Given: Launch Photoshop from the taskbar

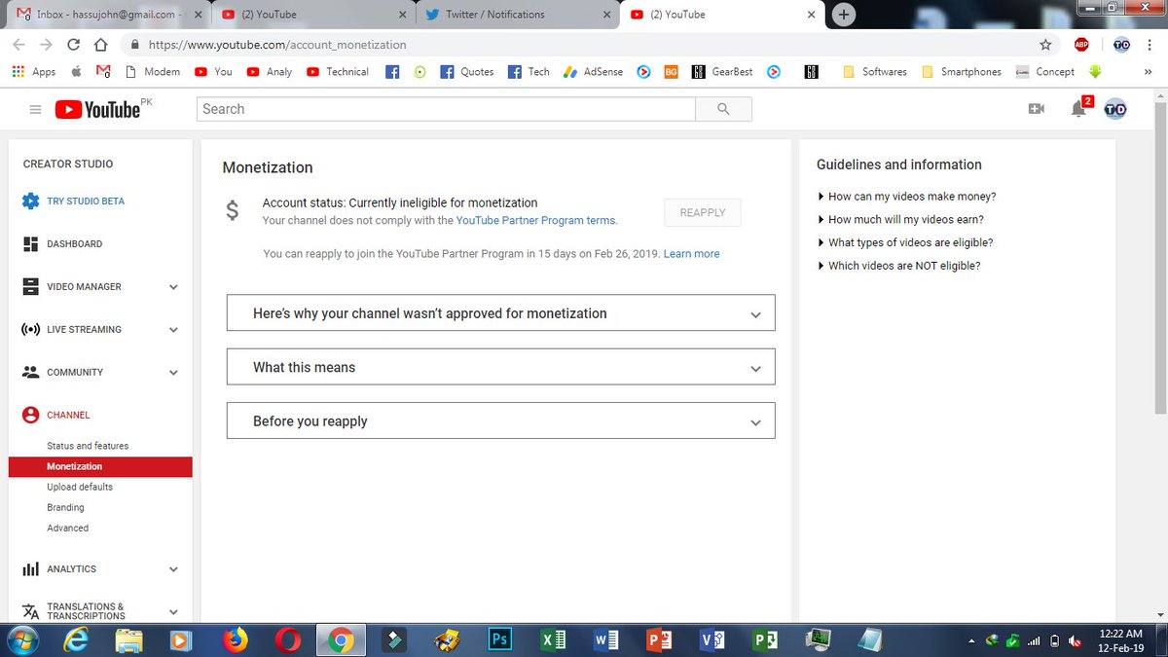Looking at the screenshot, I should click(499, 639).
